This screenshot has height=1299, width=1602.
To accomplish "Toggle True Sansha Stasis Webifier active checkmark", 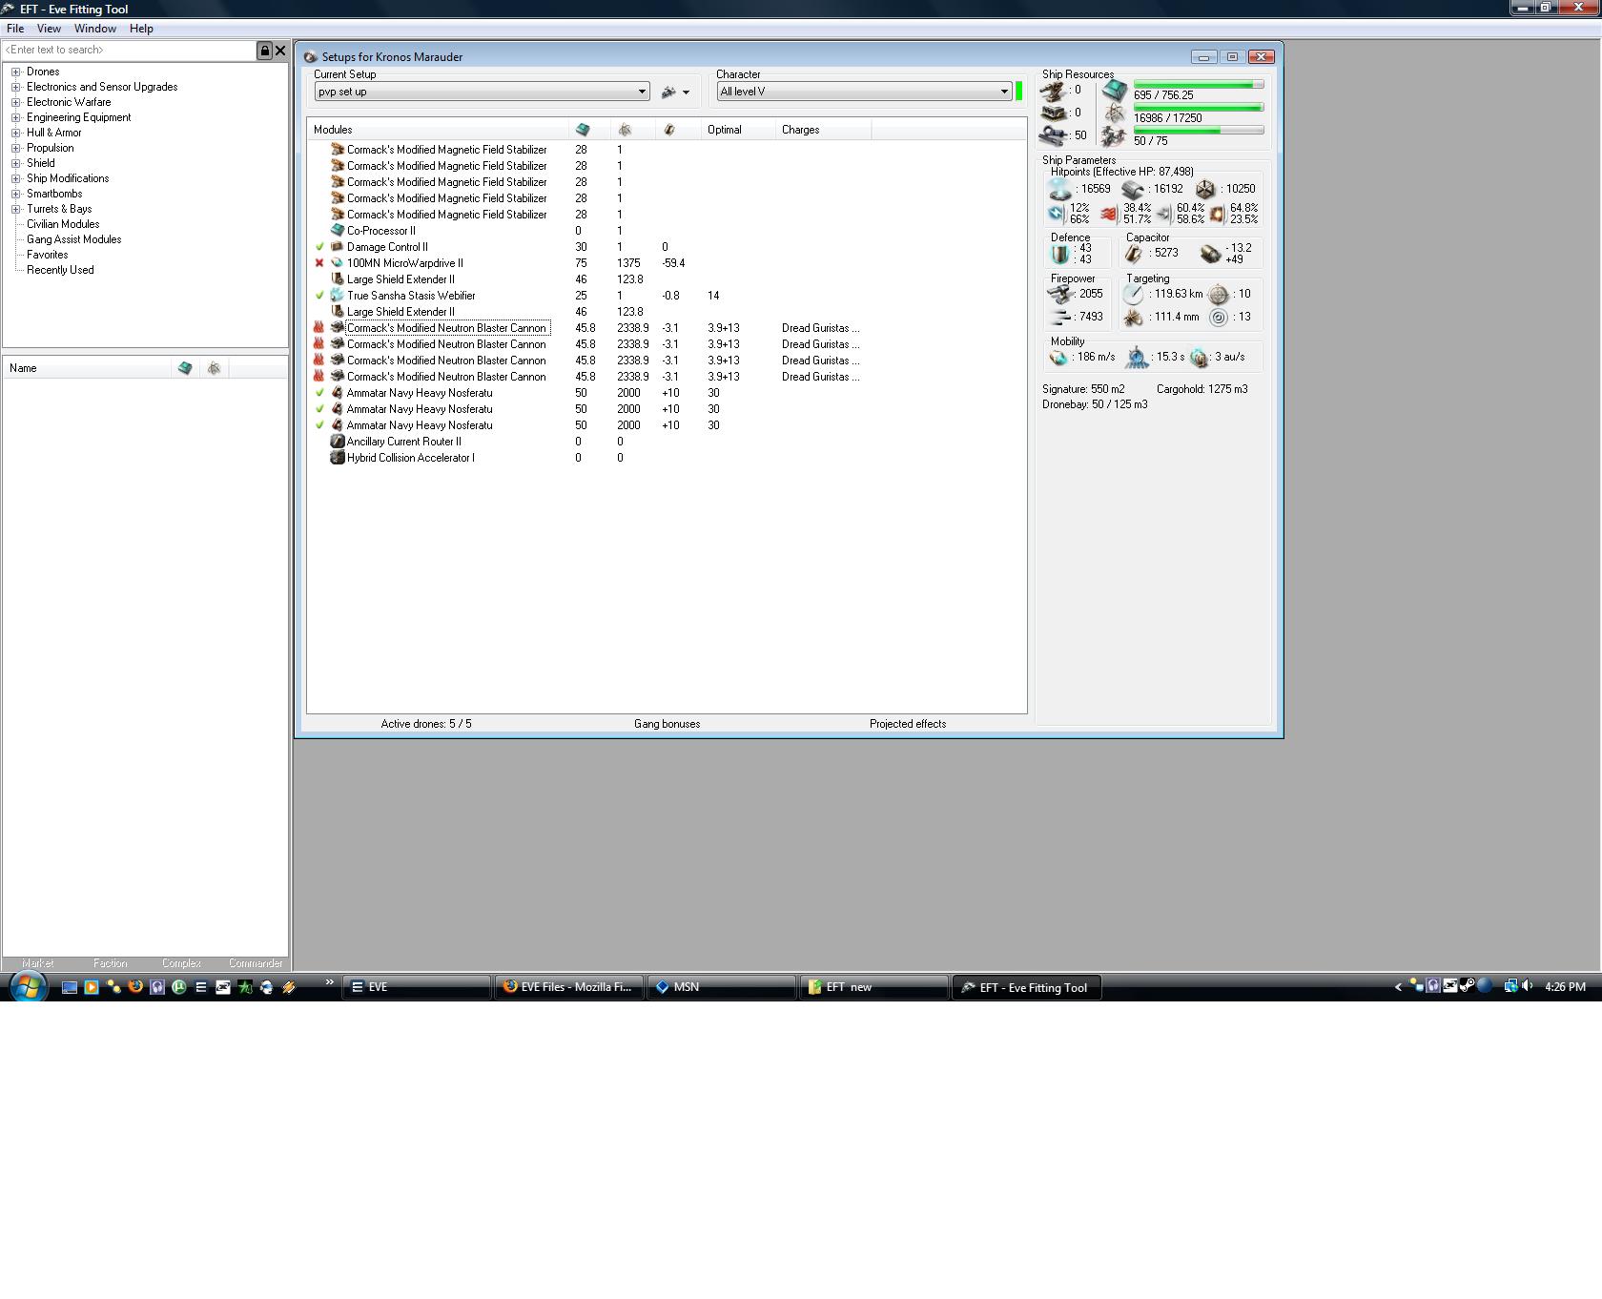I will (319, 296).
